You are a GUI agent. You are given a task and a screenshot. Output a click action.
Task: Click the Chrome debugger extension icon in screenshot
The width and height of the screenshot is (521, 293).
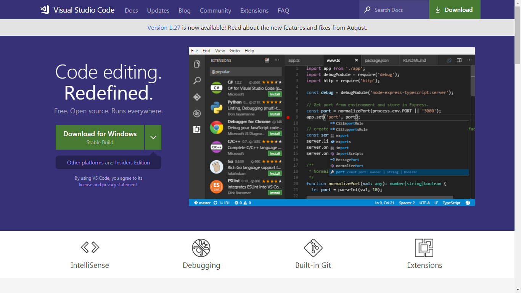tap(216, 128)
